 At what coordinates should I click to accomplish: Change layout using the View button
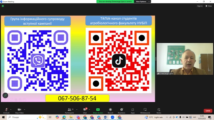click(209, 6)
